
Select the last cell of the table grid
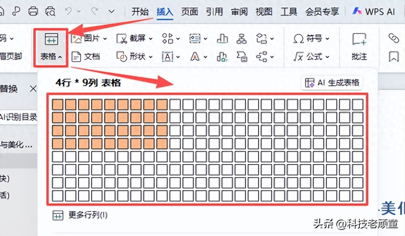(x=358, y=196)
